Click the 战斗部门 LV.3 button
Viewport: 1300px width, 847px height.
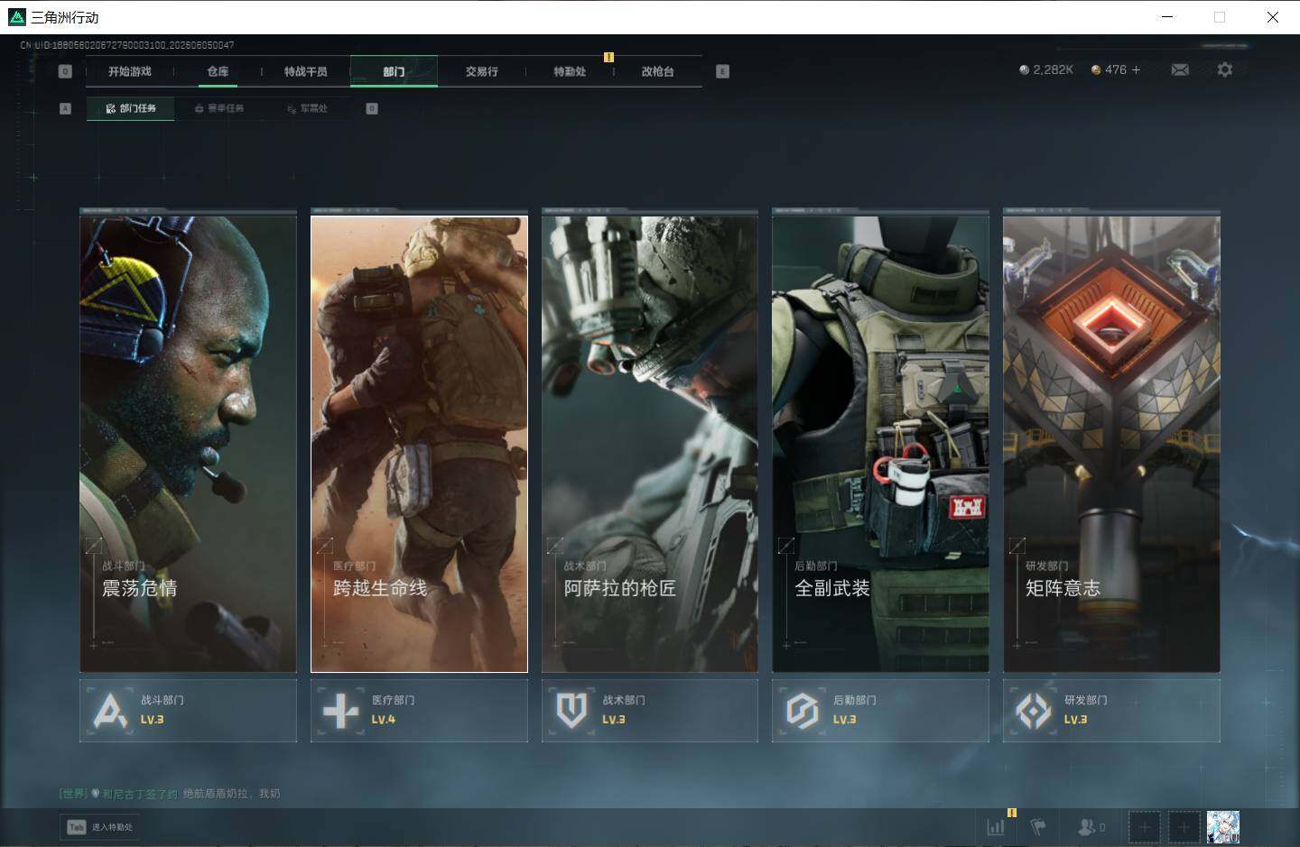coord(188,711)
